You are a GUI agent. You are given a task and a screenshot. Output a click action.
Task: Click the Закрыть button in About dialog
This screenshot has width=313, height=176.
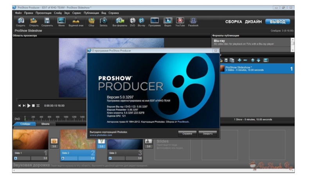point(207,133)
